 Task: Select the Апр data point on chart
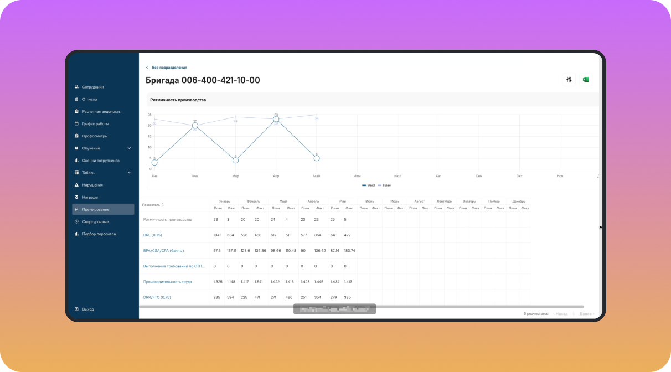pos(276,119)
